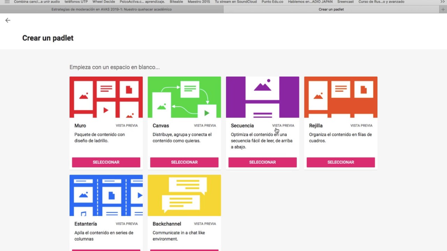Viewport: 447px width, 251px height.
Task: Click the 'Empieza con un espacio en blanco...' text
Action: tap(115, 67)
